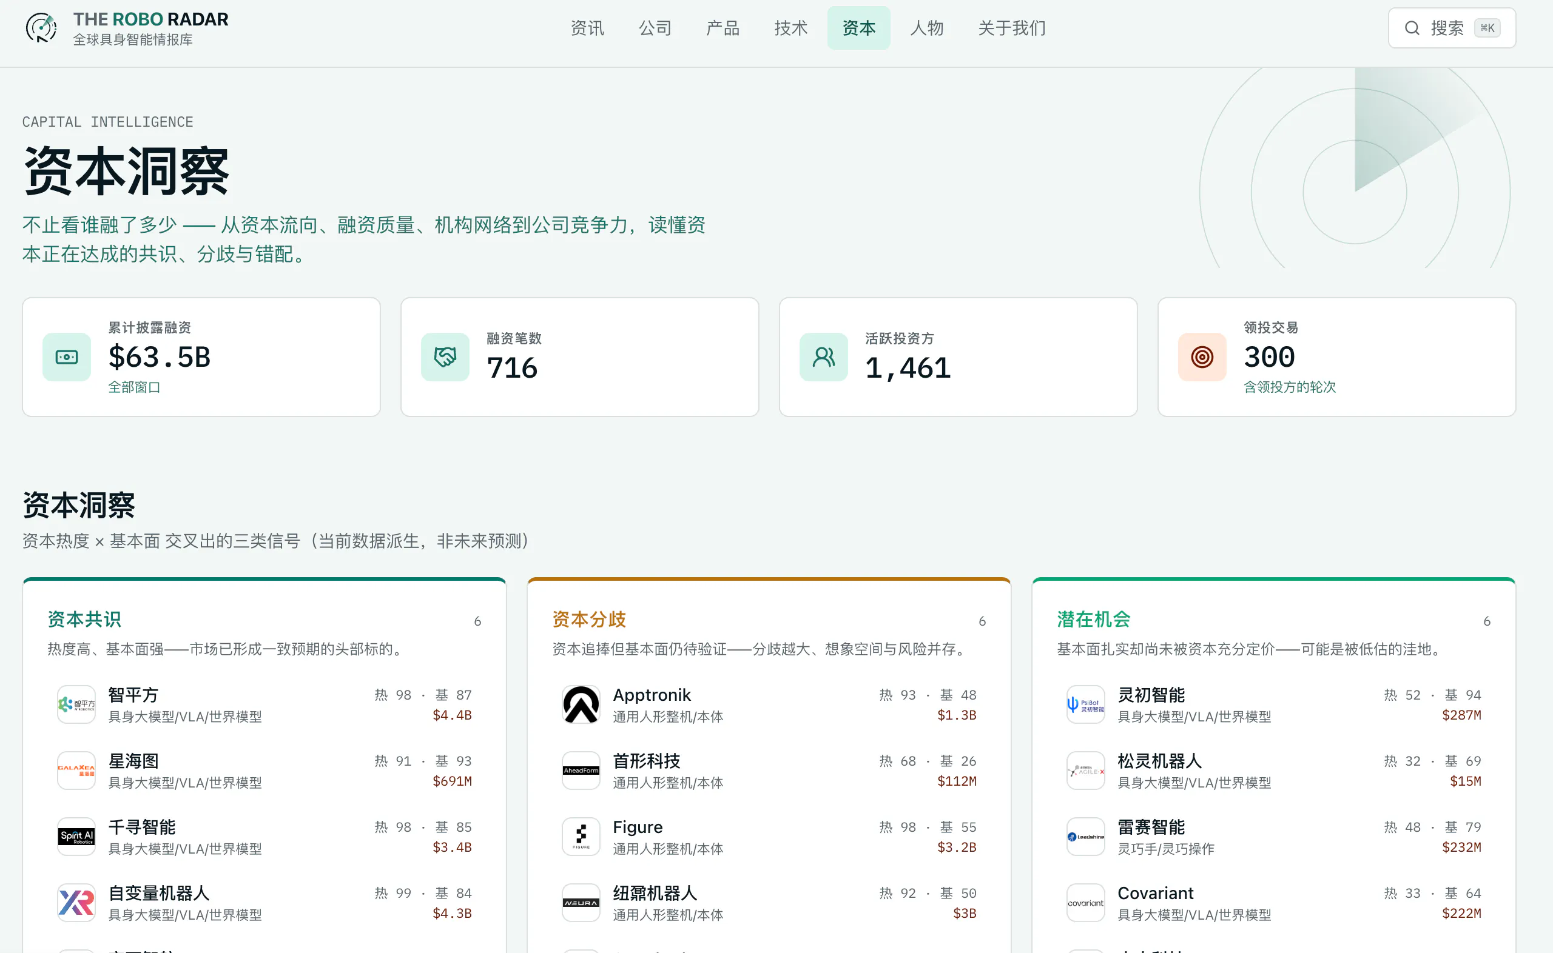Screen dimensions: 1553x953
Task: Click the 千寻智能 Spirit AI logo
Action: 76,837
